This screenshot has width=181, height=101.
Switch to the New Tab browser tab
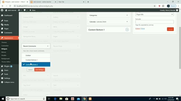click(x=71, y=2)
